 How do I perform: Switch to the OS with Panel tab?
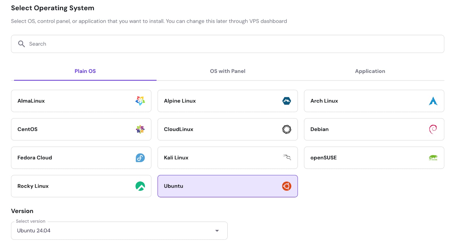point(227,71)
